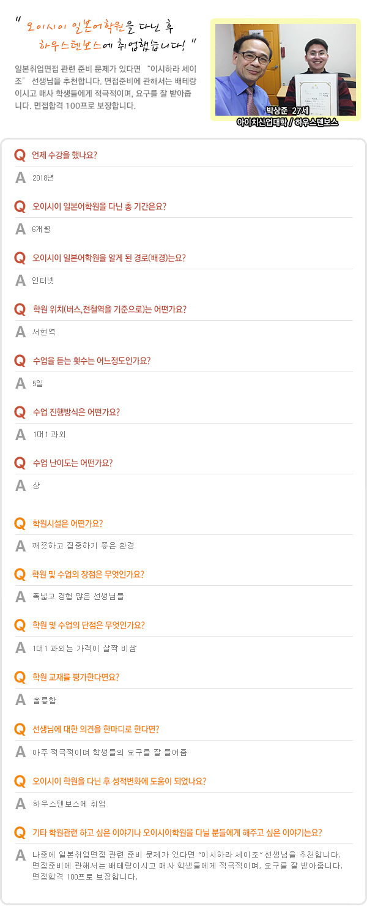Click the Q icon beside "수업 난이도는 어떤가요?"

pos(20,463)
